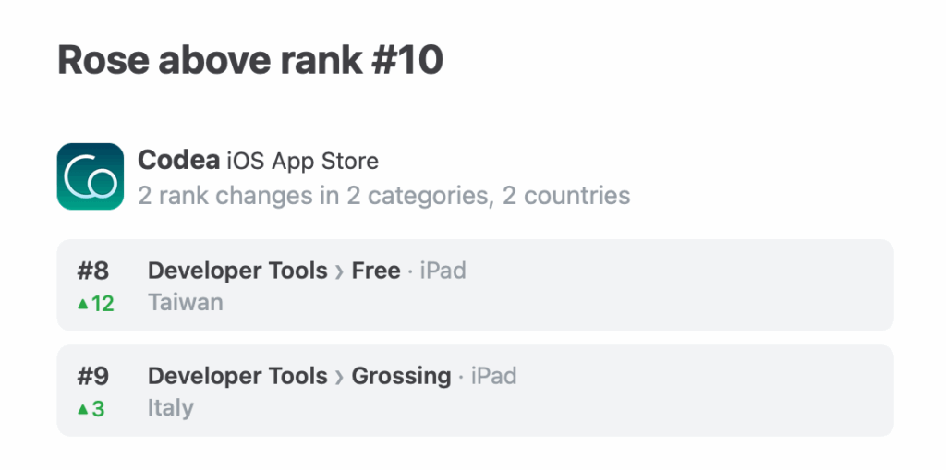Click the green up arrow beside 3
The height and width of the screenshot is (470, 946).
pyautogui.click(x=83, y=409)
